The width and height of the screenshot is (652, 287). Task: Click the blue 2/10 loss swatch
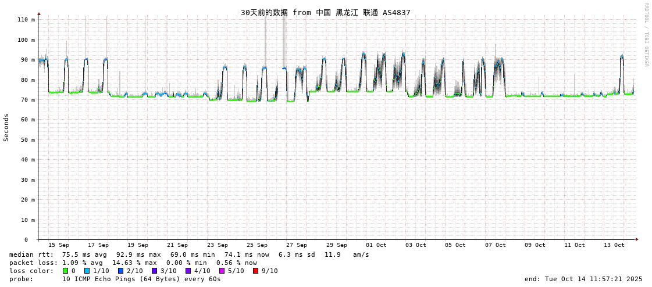click(x=120, y=271)
